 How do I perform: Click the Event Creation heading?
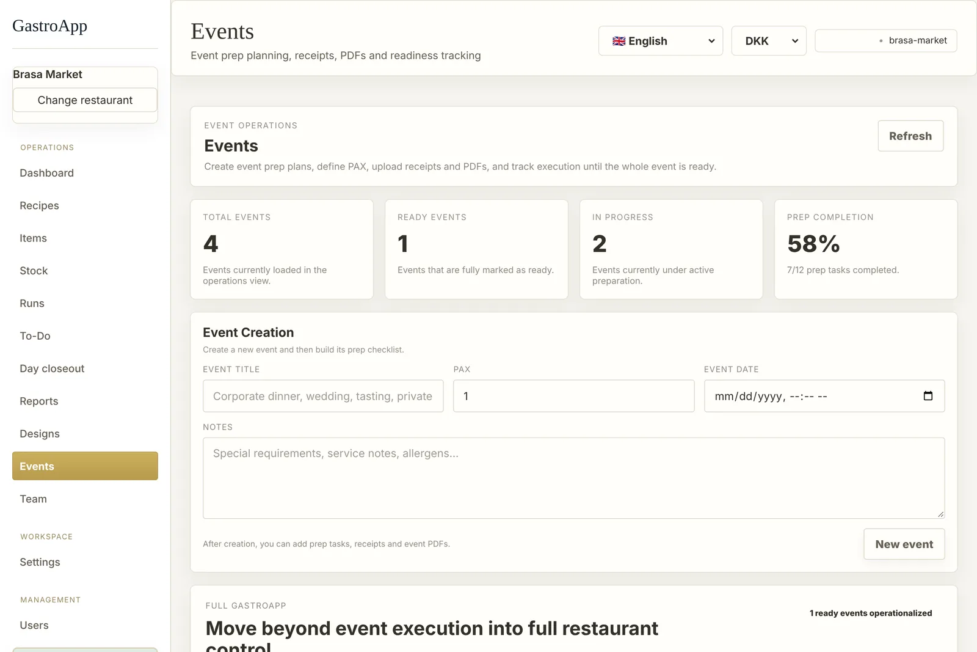[249, 332]
